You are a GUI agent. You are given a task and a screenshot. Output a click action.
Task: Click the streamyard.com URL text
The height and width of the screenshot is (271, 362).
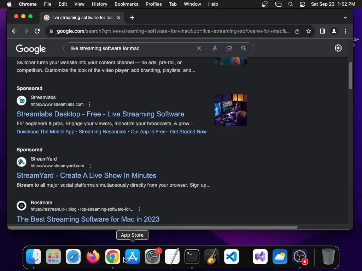click(x=57, y=166)
